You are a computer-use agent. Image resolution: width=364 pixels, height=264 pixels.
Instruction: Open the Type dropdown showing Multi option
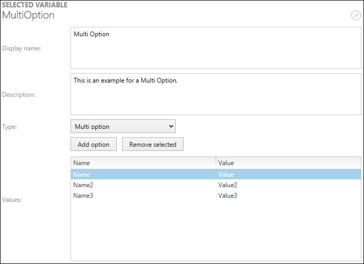(123, 126)
